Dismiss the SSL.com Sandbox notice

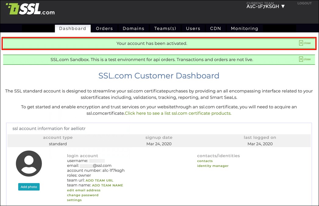click(305, 59)
